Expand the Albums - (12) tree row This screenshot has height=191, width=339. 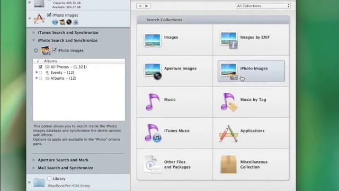[37, 78]
